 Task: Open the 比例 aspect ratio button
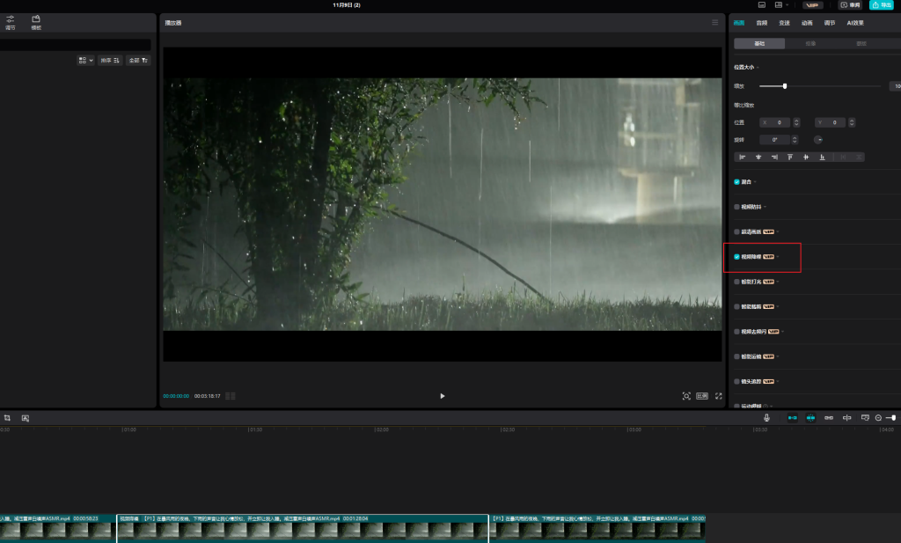tap(702, 396)
